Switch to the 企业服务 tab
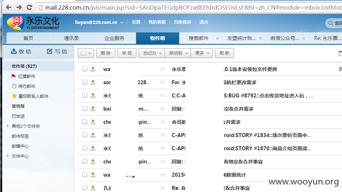Viewport: 342px width, 192px height. point(114,38)
